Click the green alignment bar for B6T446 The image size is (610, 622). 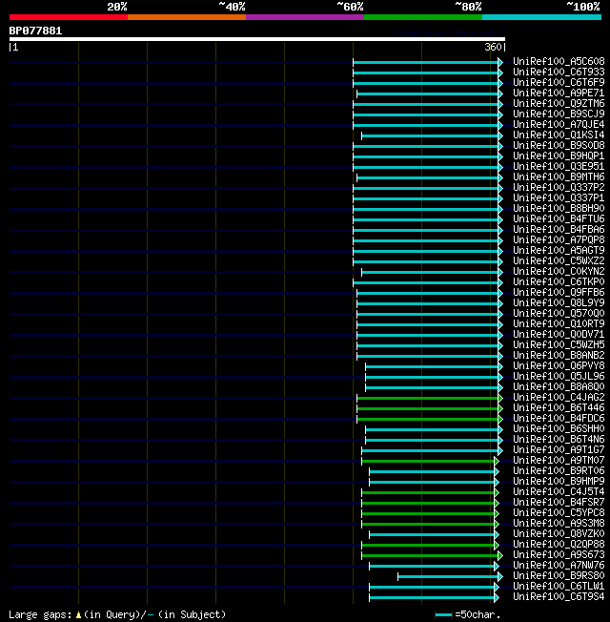coord(428,408)
